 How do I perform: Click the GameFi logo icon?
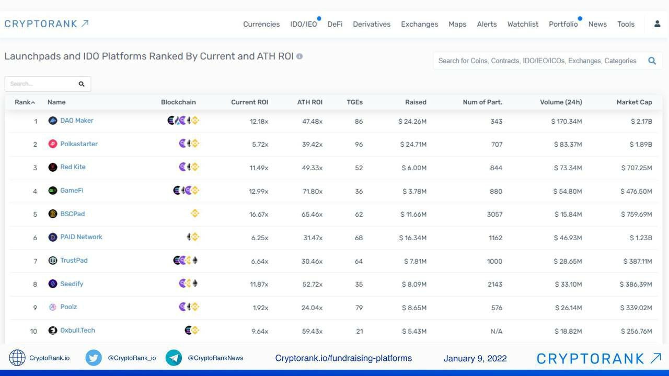(x=52, y=191)
